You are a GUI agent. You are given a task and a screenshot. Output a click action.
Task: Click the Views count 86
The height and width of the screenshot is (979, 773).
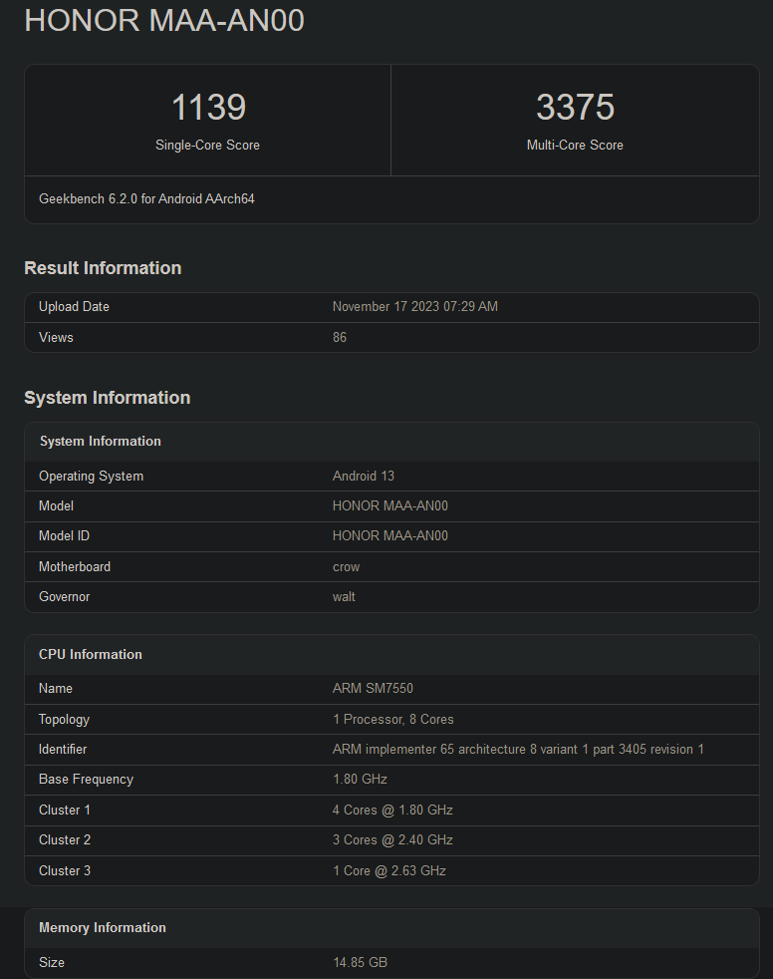click(x=340, y=338)
